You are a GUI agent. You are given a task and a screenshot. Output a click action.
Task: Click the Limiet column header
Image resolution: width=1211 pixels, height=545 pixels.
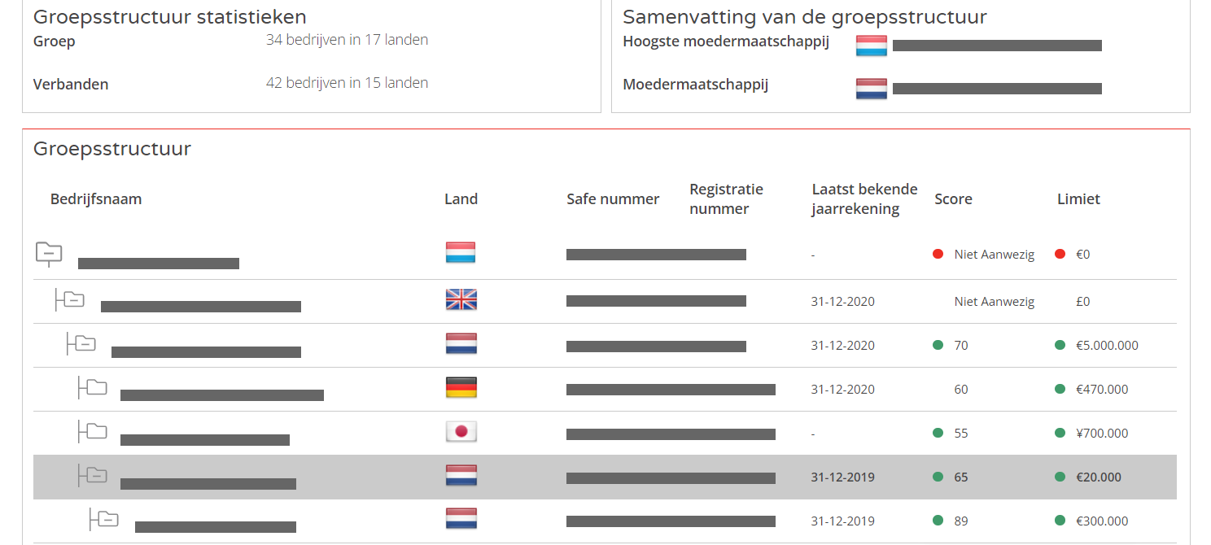[x=1078, y=199]
